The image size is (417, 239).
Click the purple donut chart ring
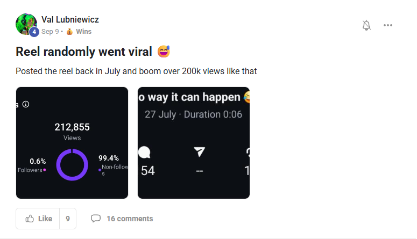click(x=72, y=165)
